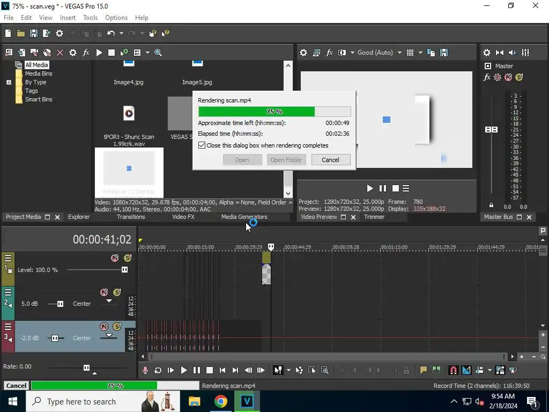Toggle Mute on video track 1

pyautogui.click(x=115, y=258)
